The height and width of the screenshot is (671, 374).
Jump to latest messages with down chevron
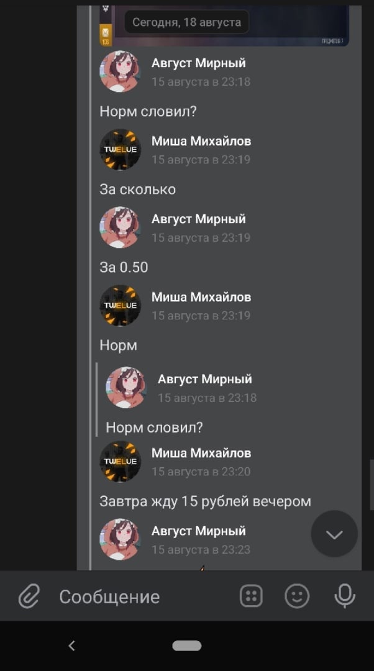(334, 534)
